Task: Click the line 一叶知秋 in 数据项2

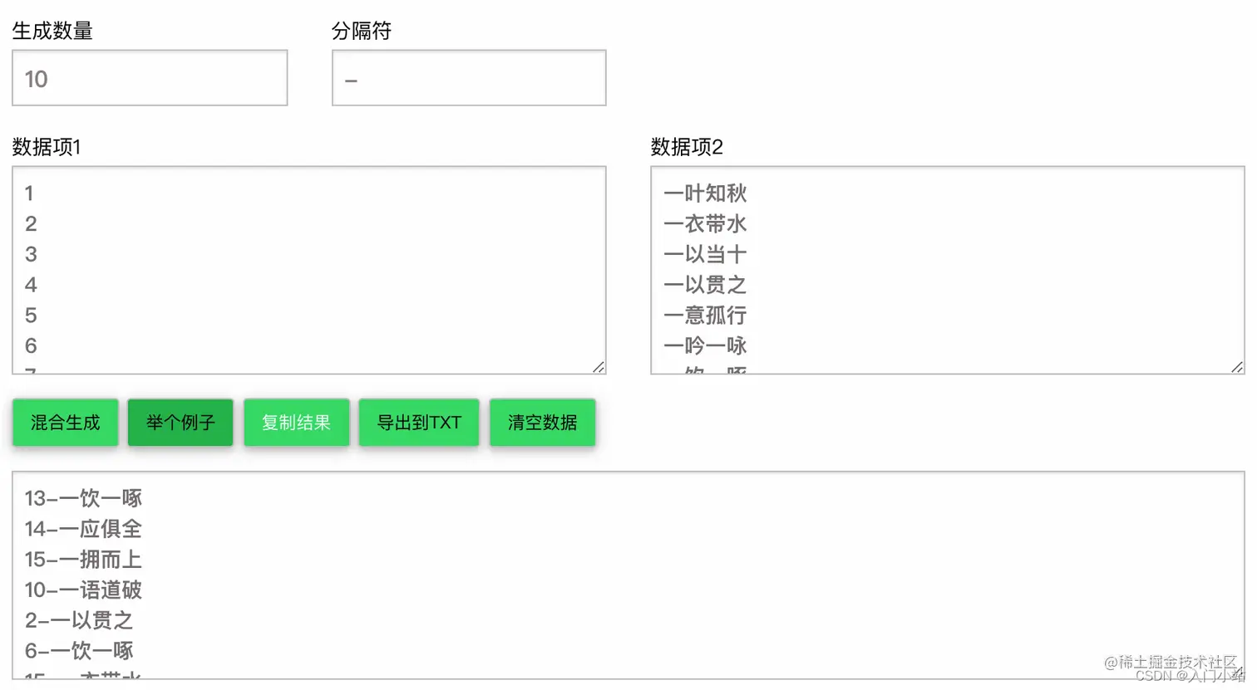Action: 705,193
